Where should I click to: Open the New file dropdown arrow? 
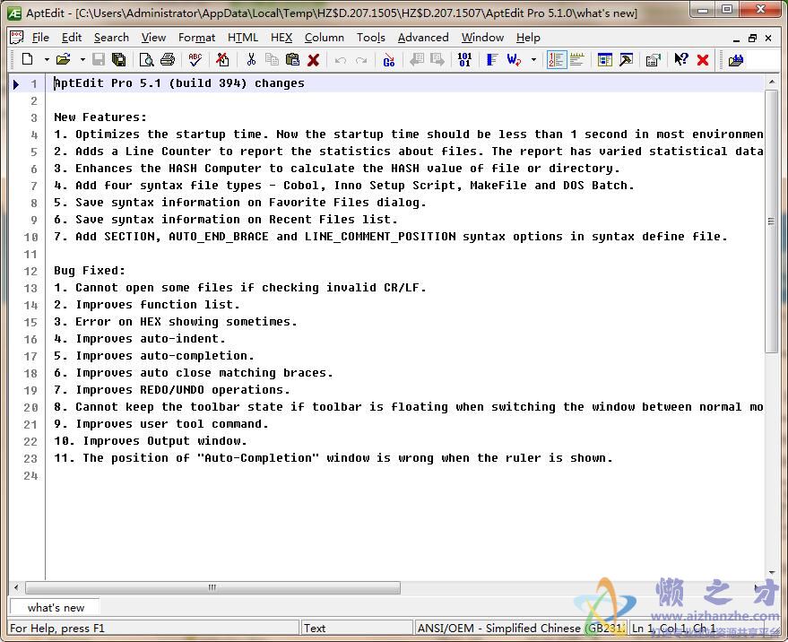tap(47, 60)
